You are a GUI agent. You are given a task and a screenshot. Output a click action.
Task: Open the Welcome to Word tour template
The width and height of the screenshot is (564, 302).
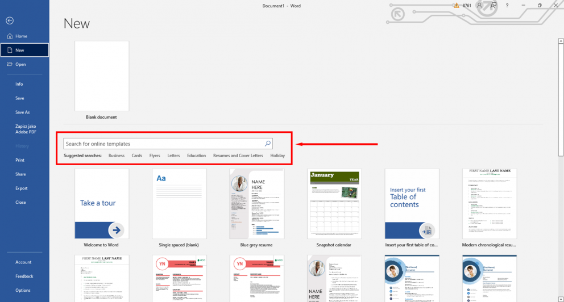click(102, 208)
